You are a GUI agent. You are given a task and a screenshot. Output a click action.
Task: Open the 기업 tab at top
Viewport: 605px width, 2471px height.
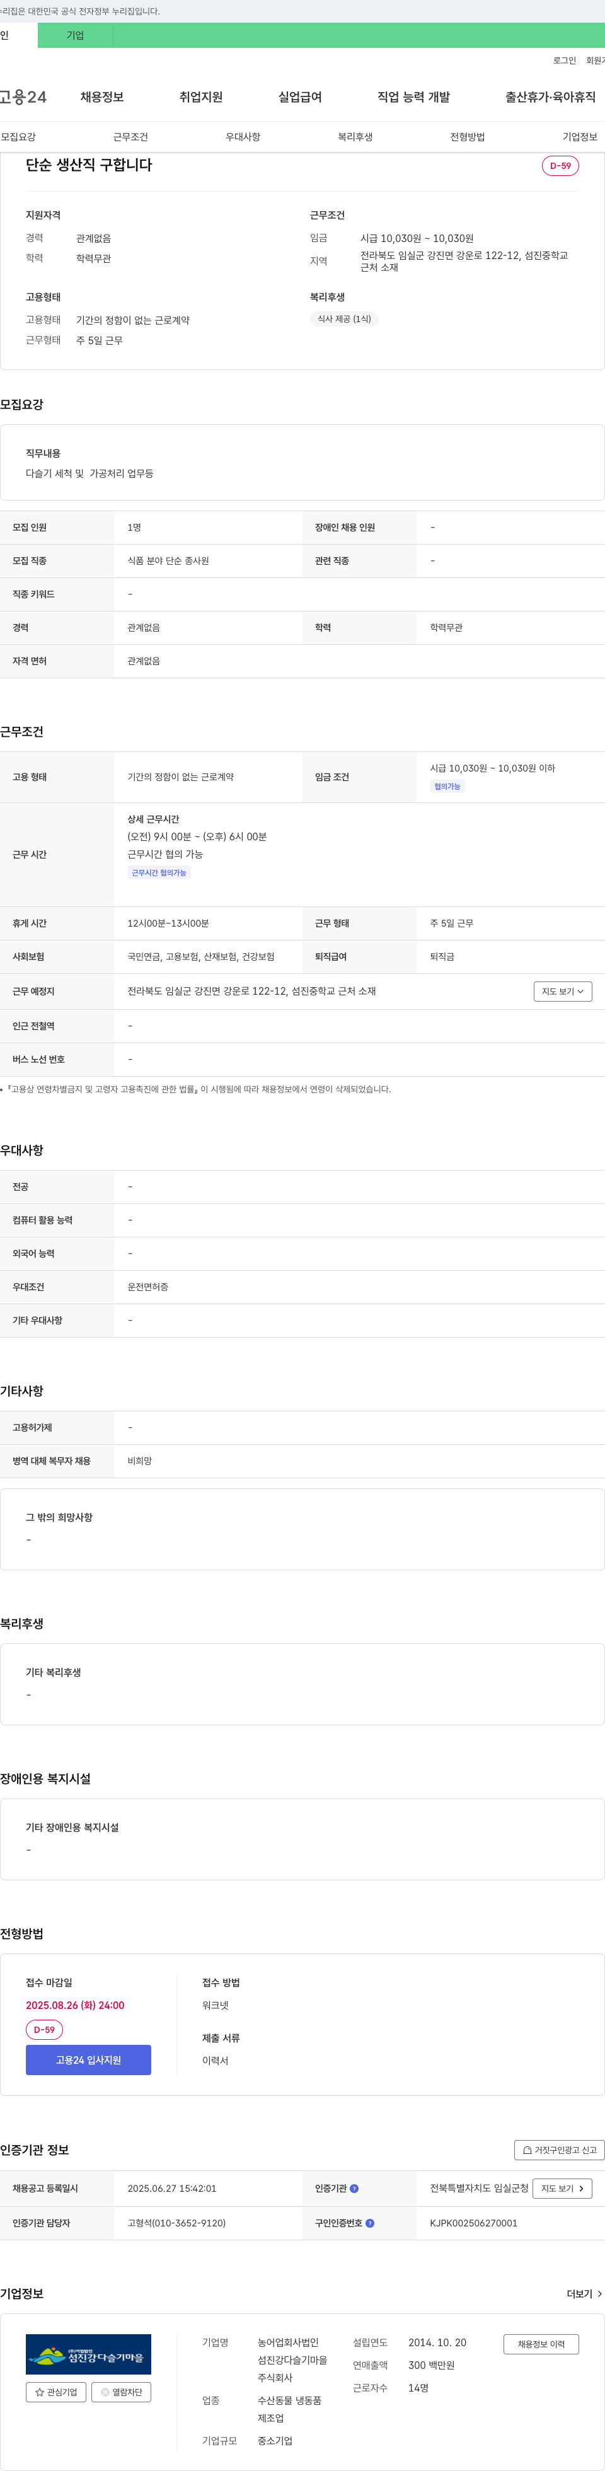pyautogui.click(x=75, y=35)
